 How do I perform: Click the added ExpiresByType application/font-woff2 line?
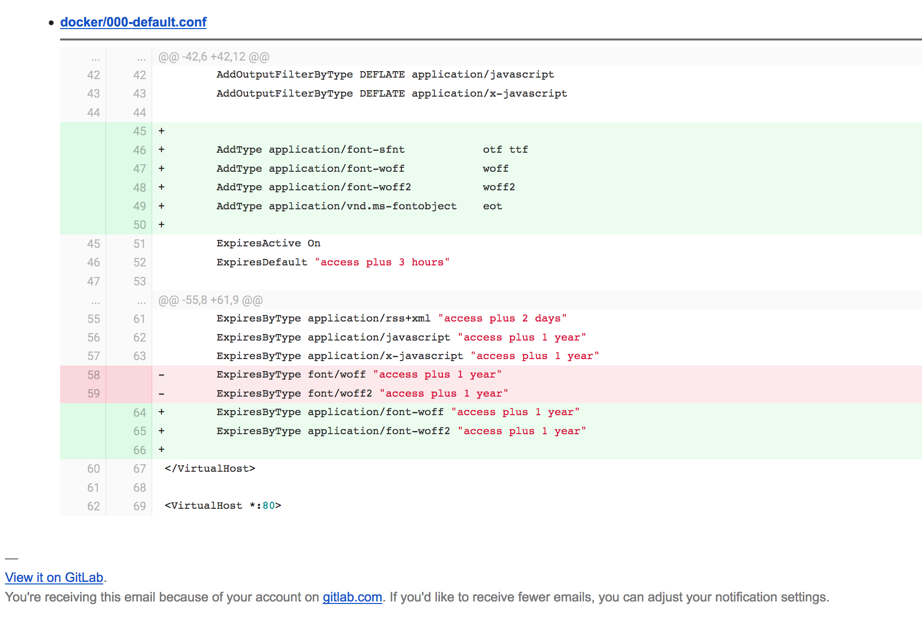click(x=401, y=431)
